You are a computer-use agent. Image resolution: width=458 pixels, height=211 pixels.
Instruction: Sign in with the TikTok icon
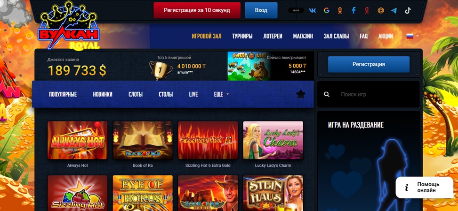click(x=408, y=10)
